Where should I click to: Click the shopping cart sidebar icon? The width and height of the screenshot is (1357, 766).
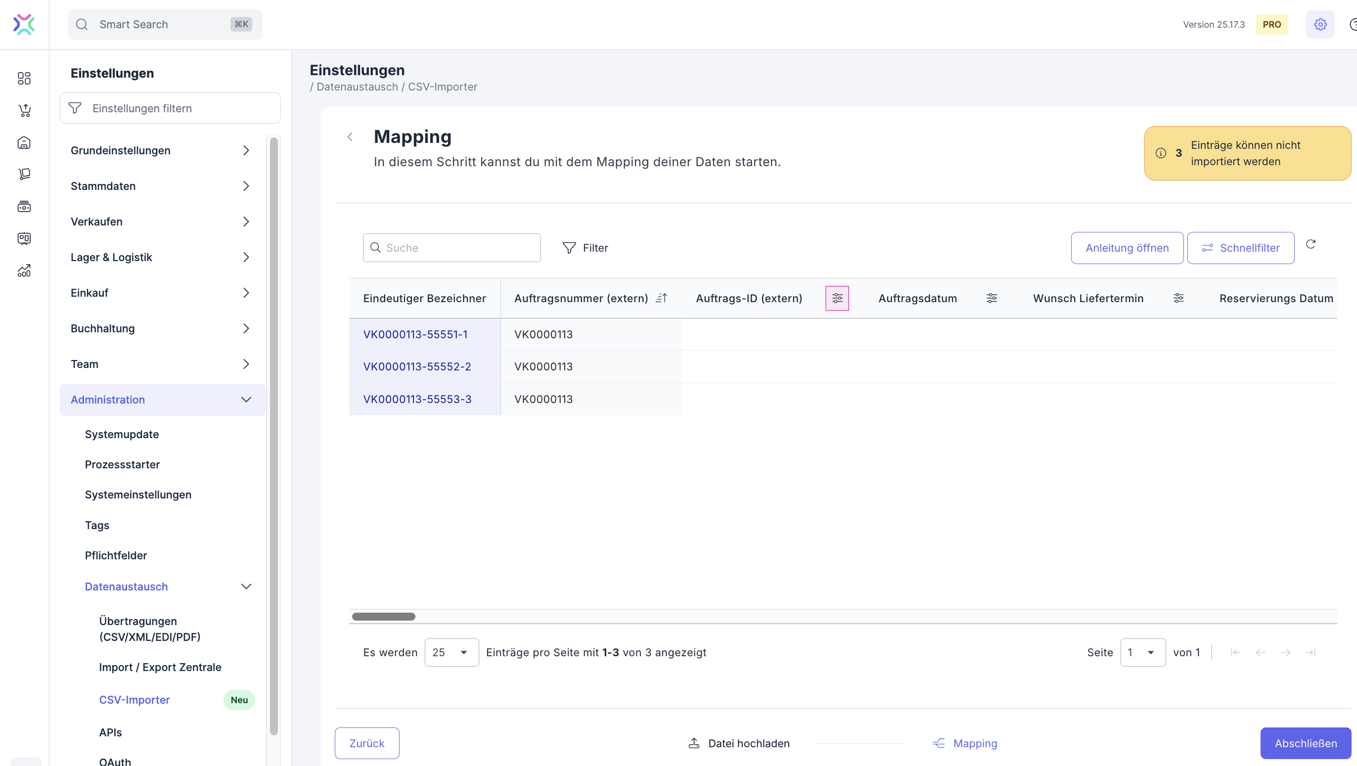pos(24,111)
